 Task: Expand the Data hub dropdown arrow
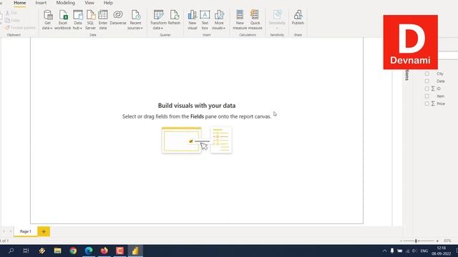[x=81, y=29]
